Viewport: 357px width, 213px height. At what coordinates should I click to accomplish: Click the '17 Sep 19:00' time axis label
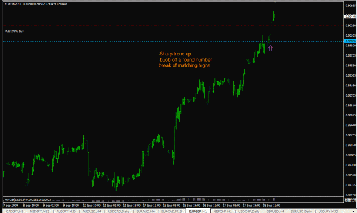tap(252, 206)
